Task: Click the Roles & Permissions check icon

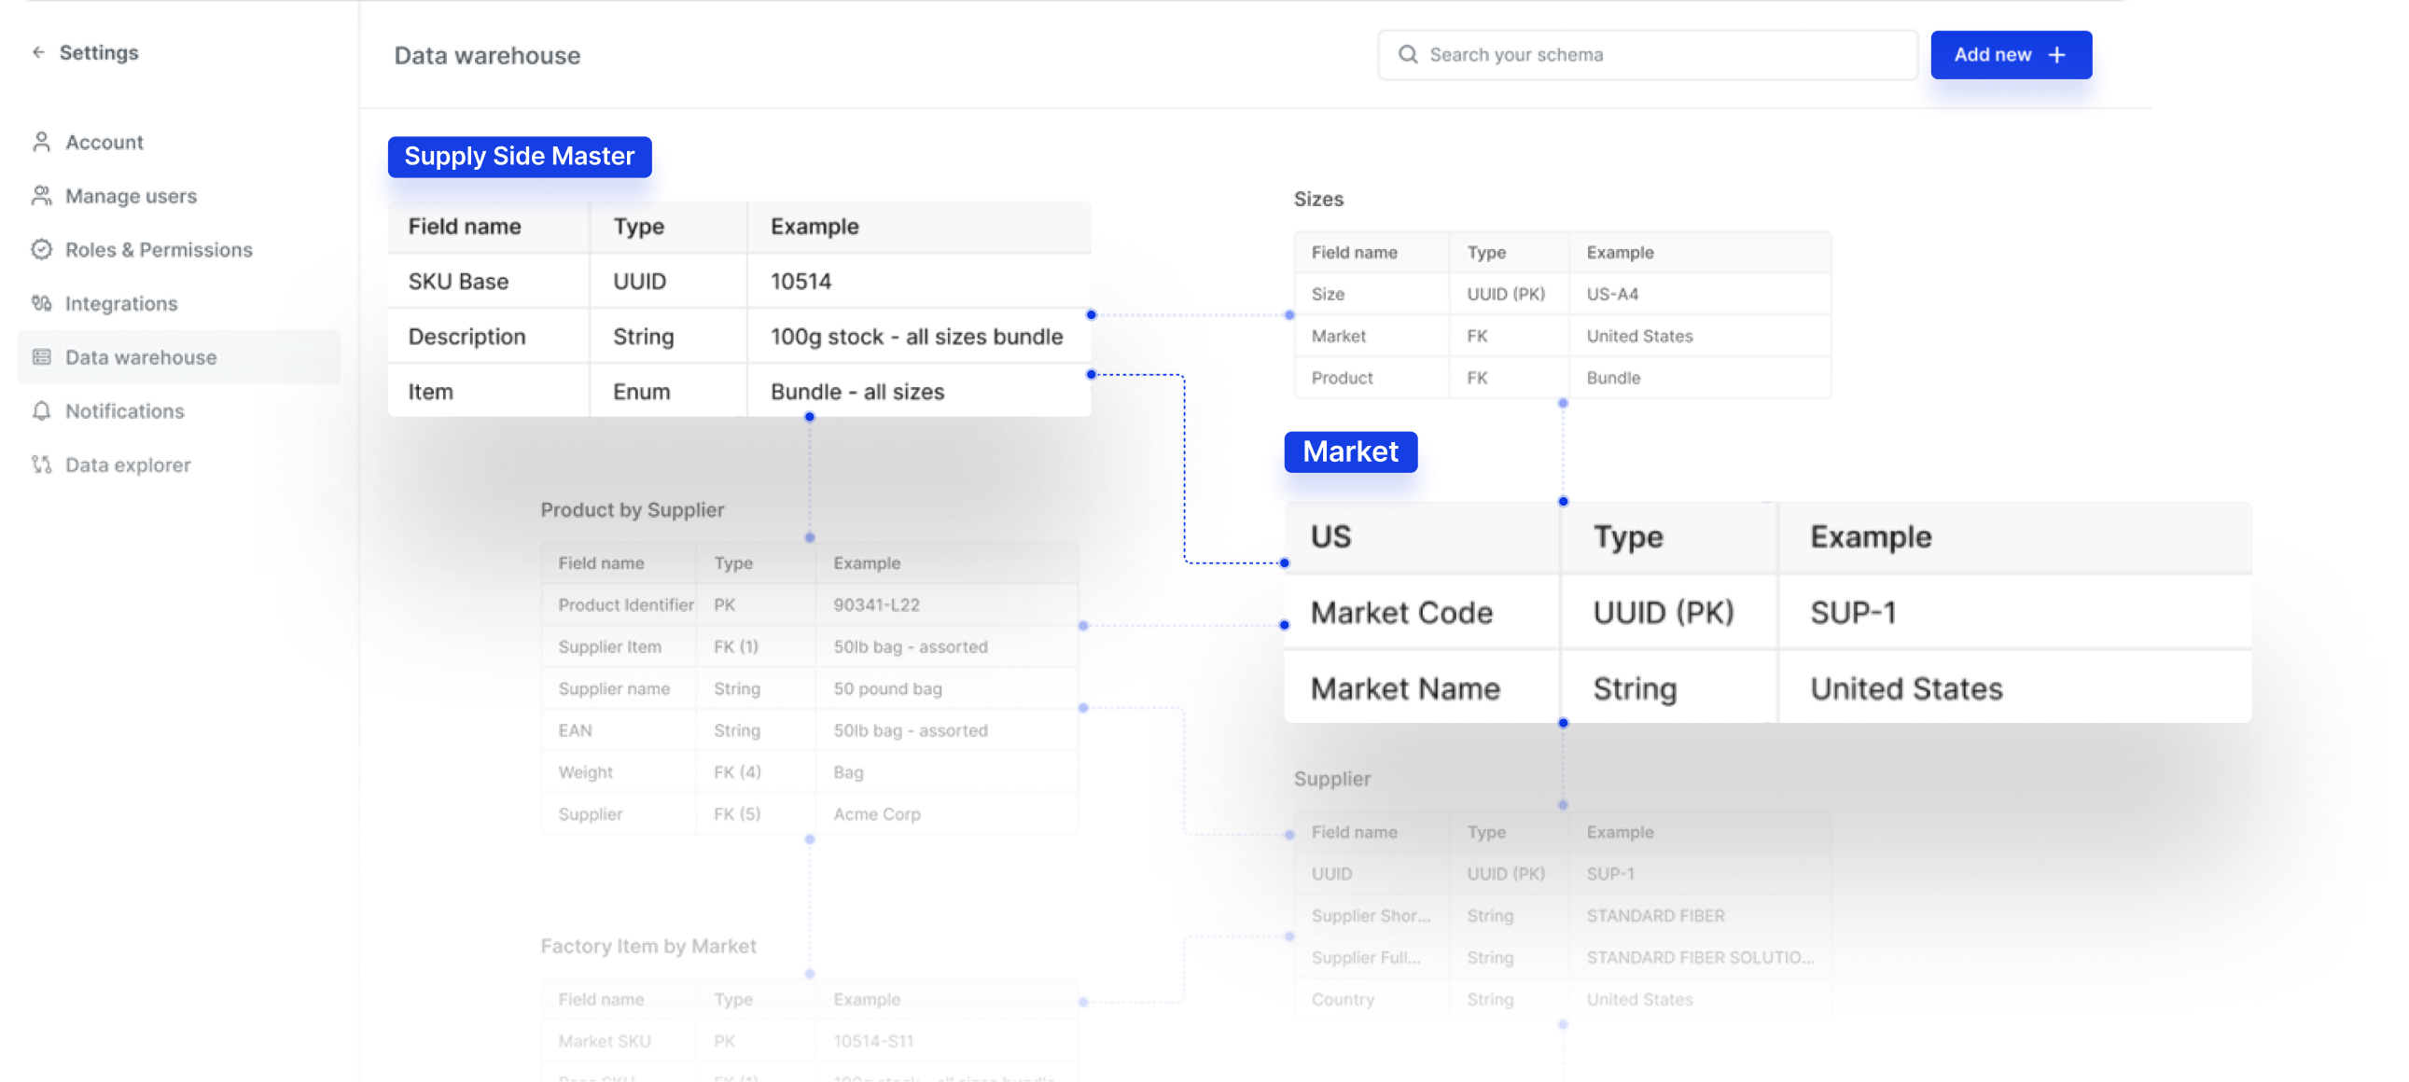Action: click(41, 250)
